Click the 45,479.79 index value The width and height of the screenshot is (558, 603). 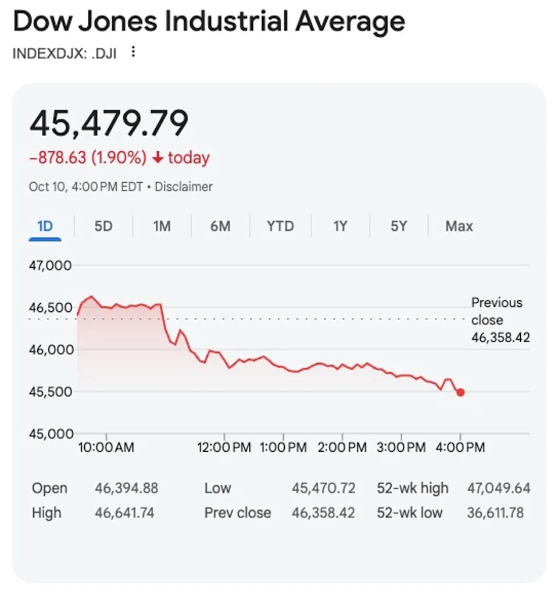[x=109, y=124]
